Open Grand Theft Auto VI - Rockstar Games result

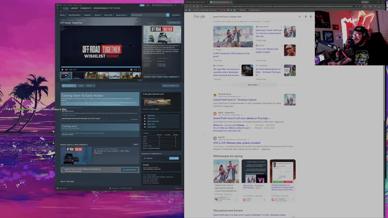(x=235, y=100)
